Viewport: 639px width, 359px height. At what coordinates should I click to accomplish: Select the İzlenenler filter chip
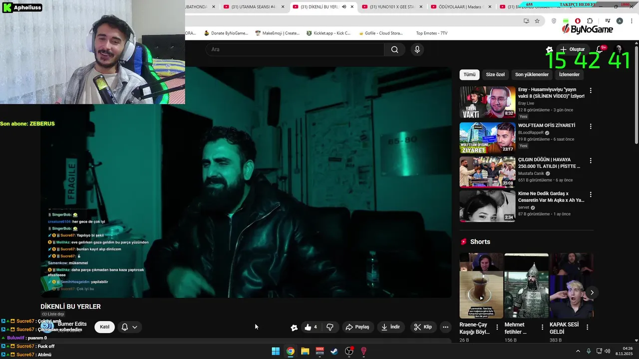point(569,74)
